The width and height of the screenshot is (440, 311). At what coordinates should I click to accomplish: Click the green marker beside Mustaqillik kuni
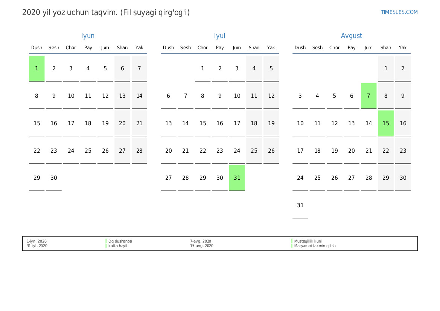click(292, 241)
